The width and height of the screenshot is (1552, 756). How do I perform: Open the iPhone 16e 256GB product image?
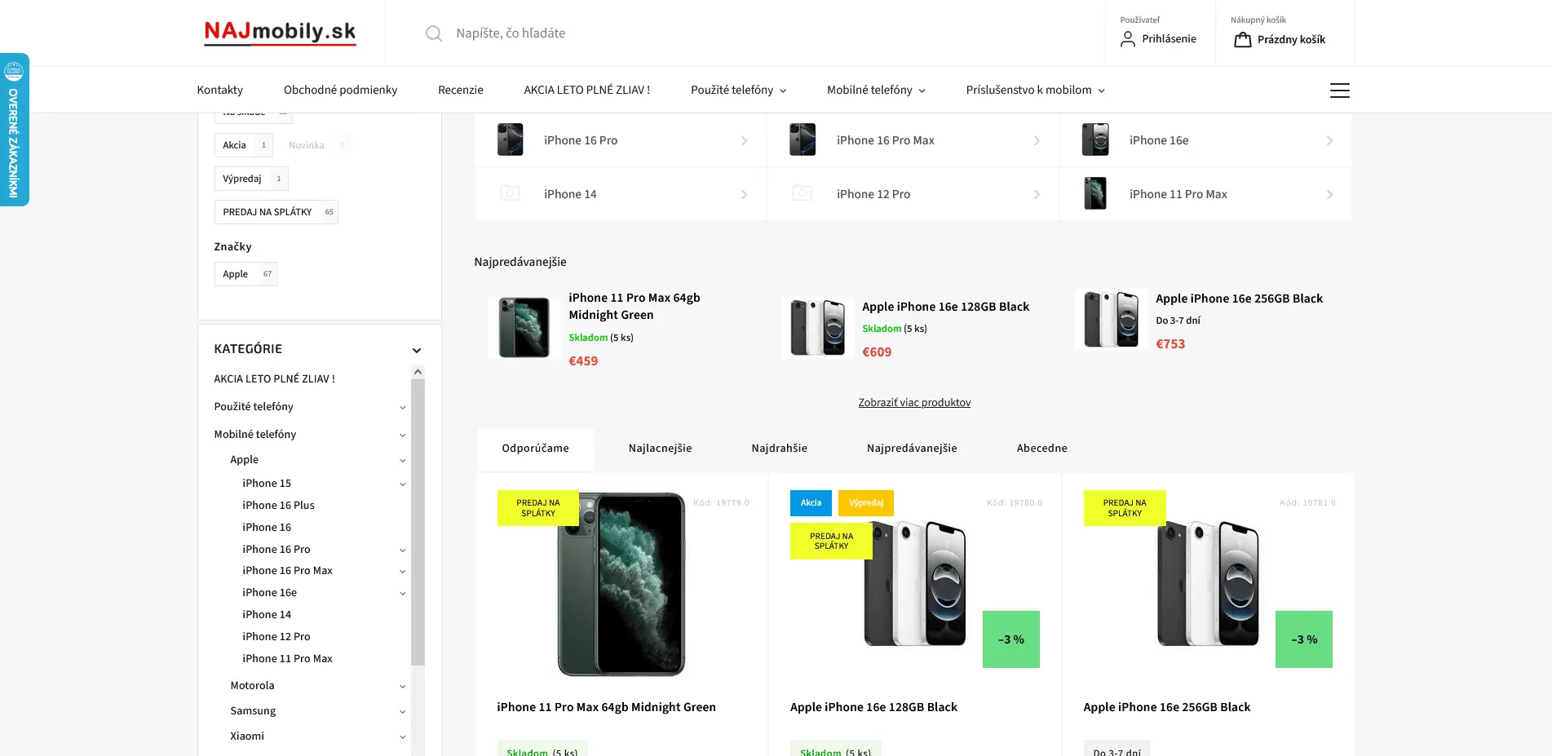tap(1209, 584)
